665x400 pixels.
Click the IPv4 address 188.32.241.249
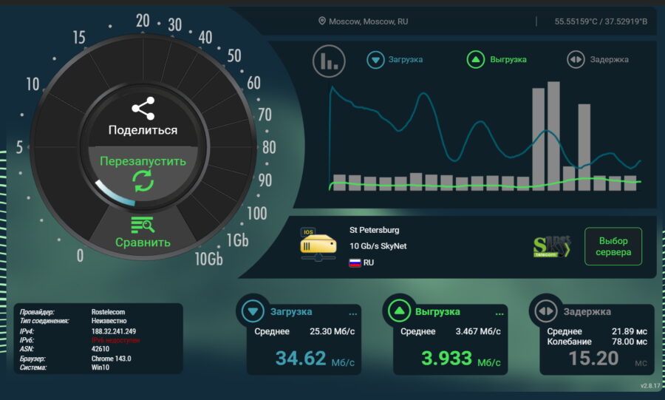click(x=114, y=331)
